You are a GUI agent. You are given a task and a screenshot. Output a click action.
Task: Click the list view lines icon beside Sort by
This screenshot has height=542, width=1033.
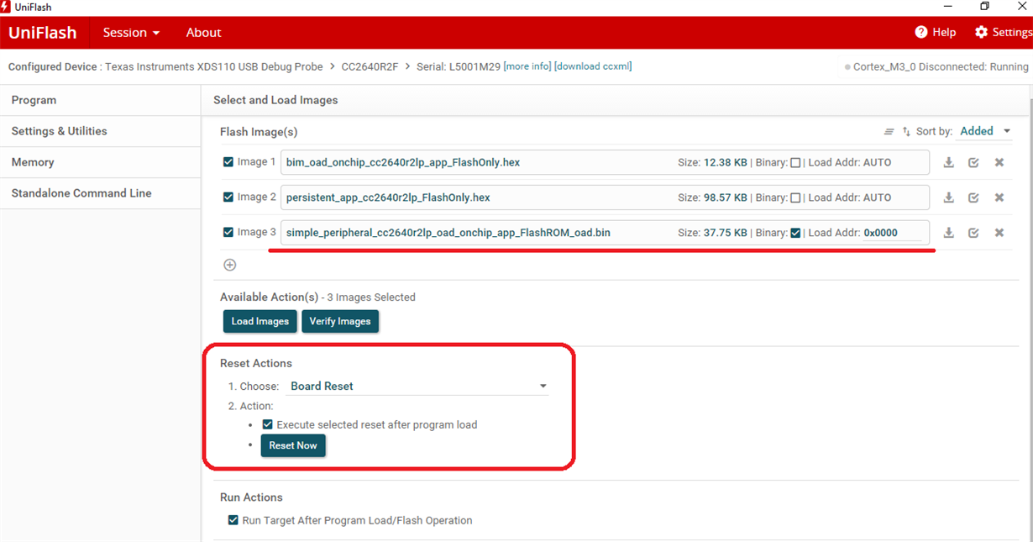(889, 132)
